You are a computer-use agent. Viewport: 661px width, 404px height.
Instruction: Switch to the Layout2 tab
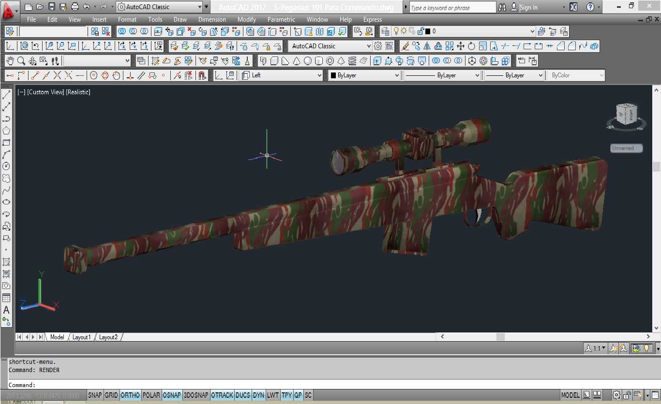[x=108, y=337]
